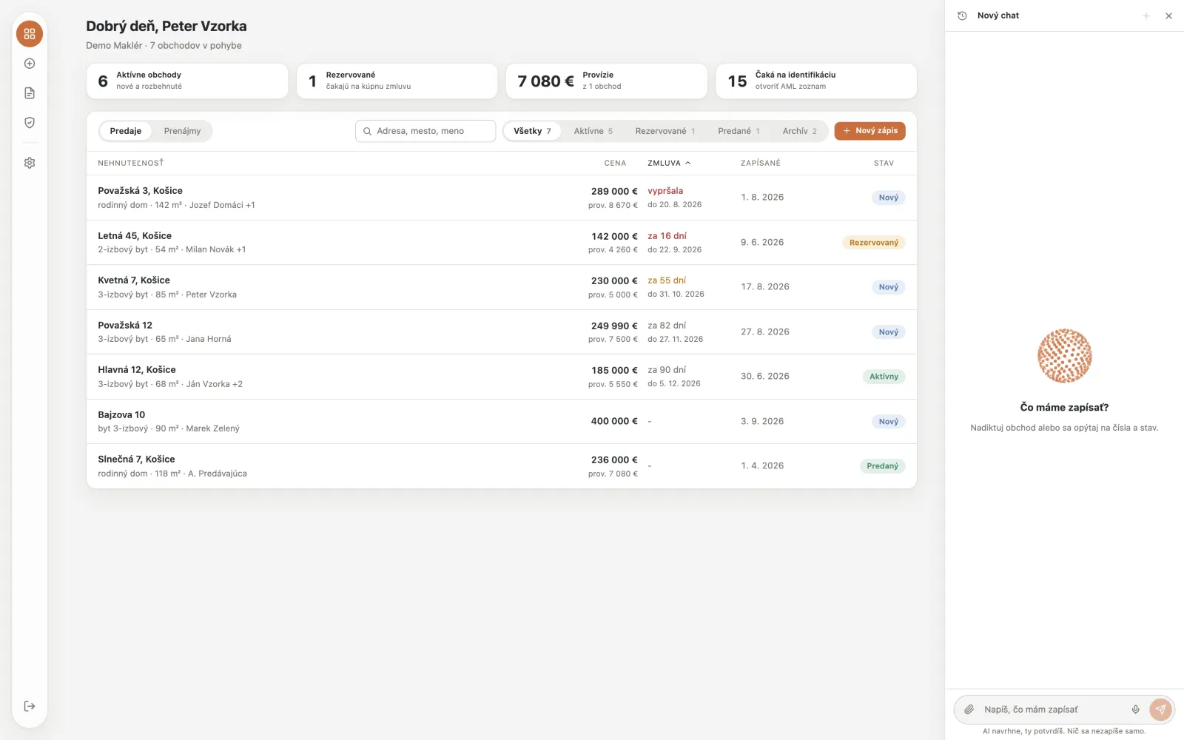Viewport: 1184px width, 740px height.
Task: Switch to Prenájmy toggle
Action: pyautogui.click(x=182, y=131)
